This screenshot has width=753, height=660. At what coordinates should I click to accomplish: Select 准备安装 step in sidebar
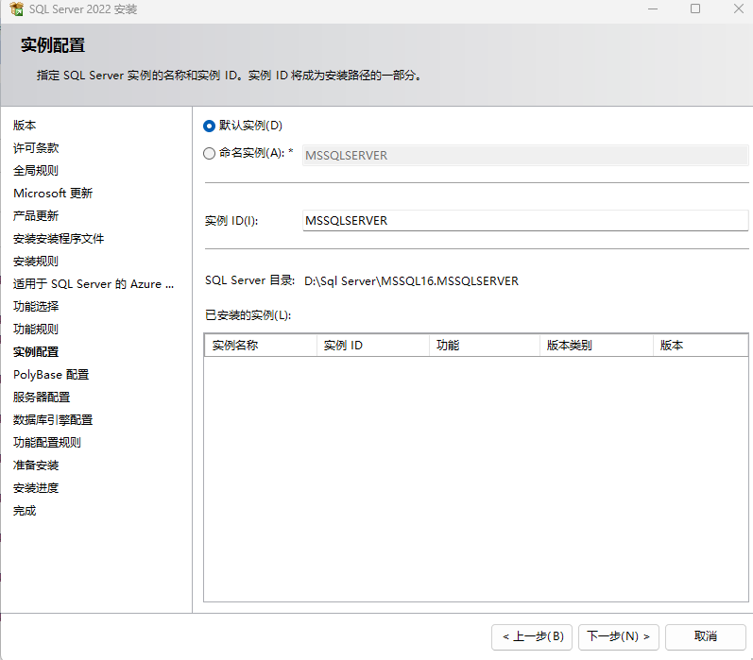point(36,465)
